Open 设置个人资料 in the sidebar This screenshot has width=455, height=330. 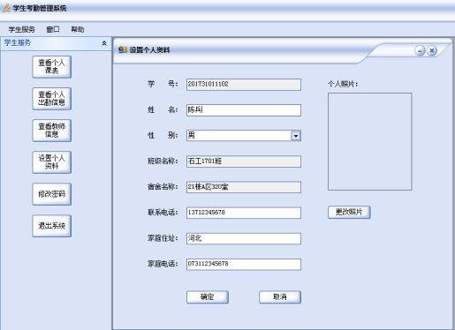[52, 162]
